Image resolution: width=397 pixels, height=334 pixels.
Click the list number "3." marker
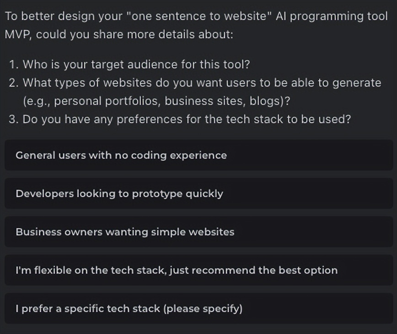[x=13, y=119]
